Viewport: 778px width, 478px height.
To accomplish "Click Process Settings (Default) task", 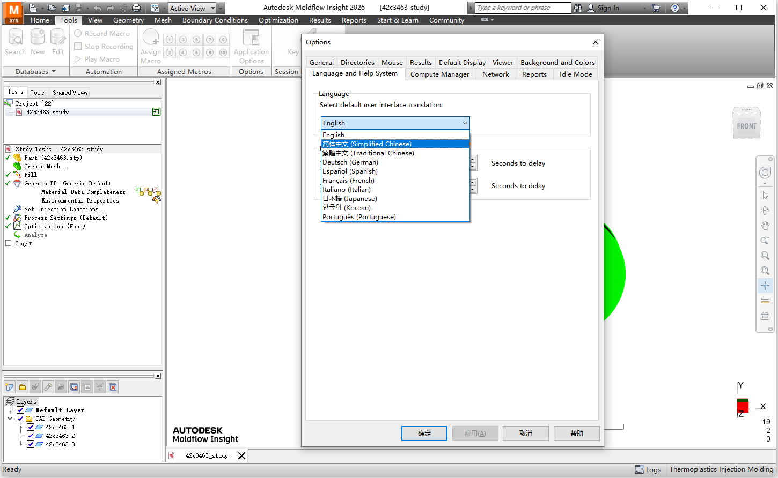I will coord(66,218).
